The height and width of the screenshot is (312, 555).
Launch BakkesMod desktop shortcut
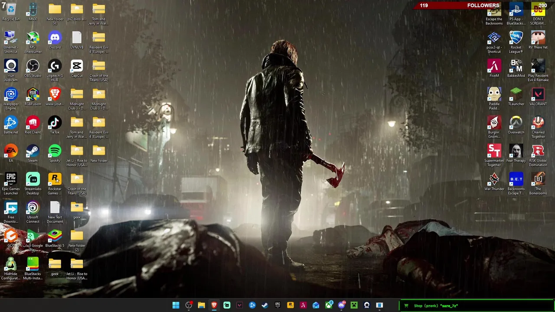click(x=516, y=68)
